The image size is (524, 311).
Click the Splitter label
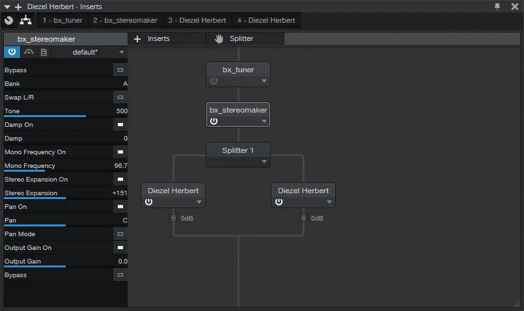pos(241,39)
